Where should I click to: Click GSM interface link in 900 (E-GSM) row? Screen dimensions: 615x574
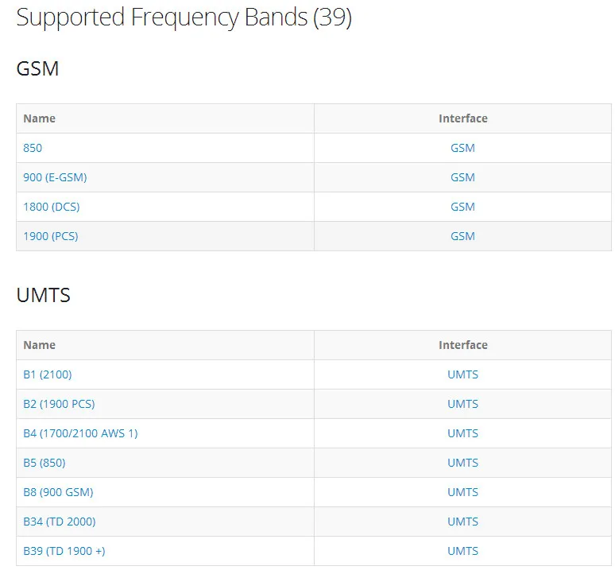click(462, 177)
